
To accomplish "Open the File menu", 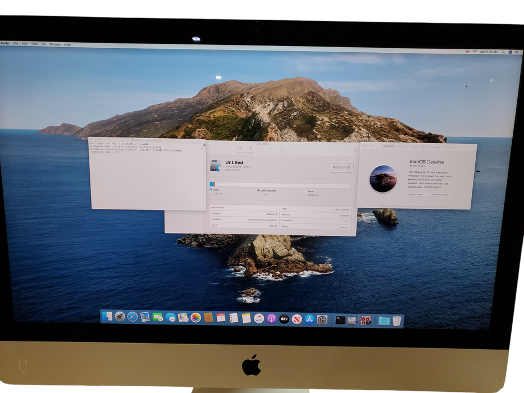I will tap(16, 43).
